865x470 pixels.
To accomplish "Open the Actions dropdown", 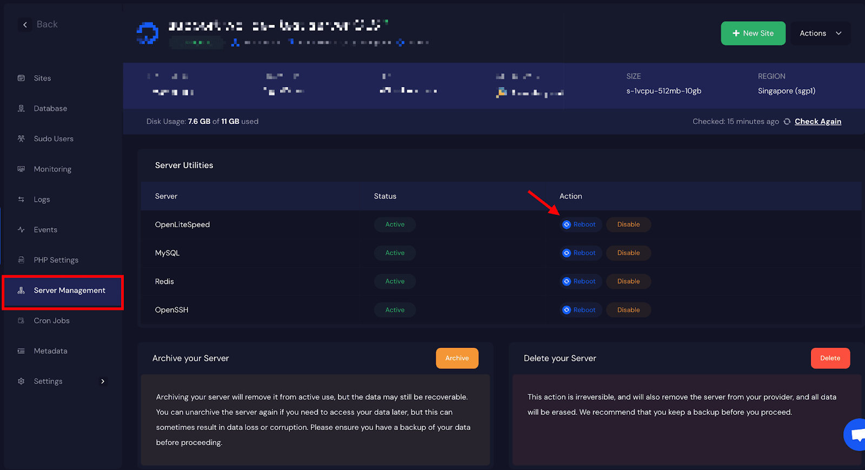I will click(x=820, y=33).
